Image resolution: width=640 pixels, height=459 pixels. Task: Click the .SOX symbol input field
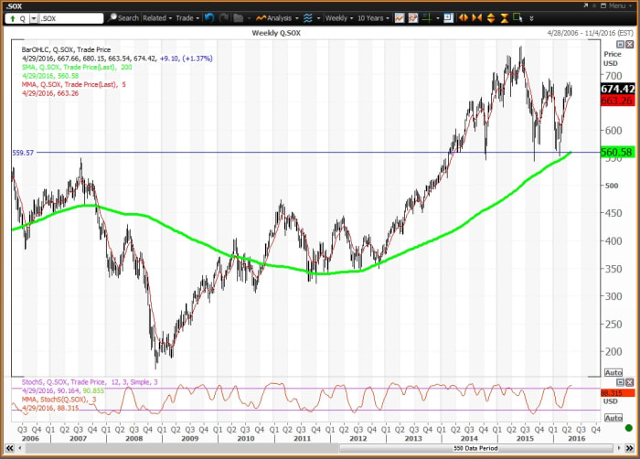coord(71,17)
